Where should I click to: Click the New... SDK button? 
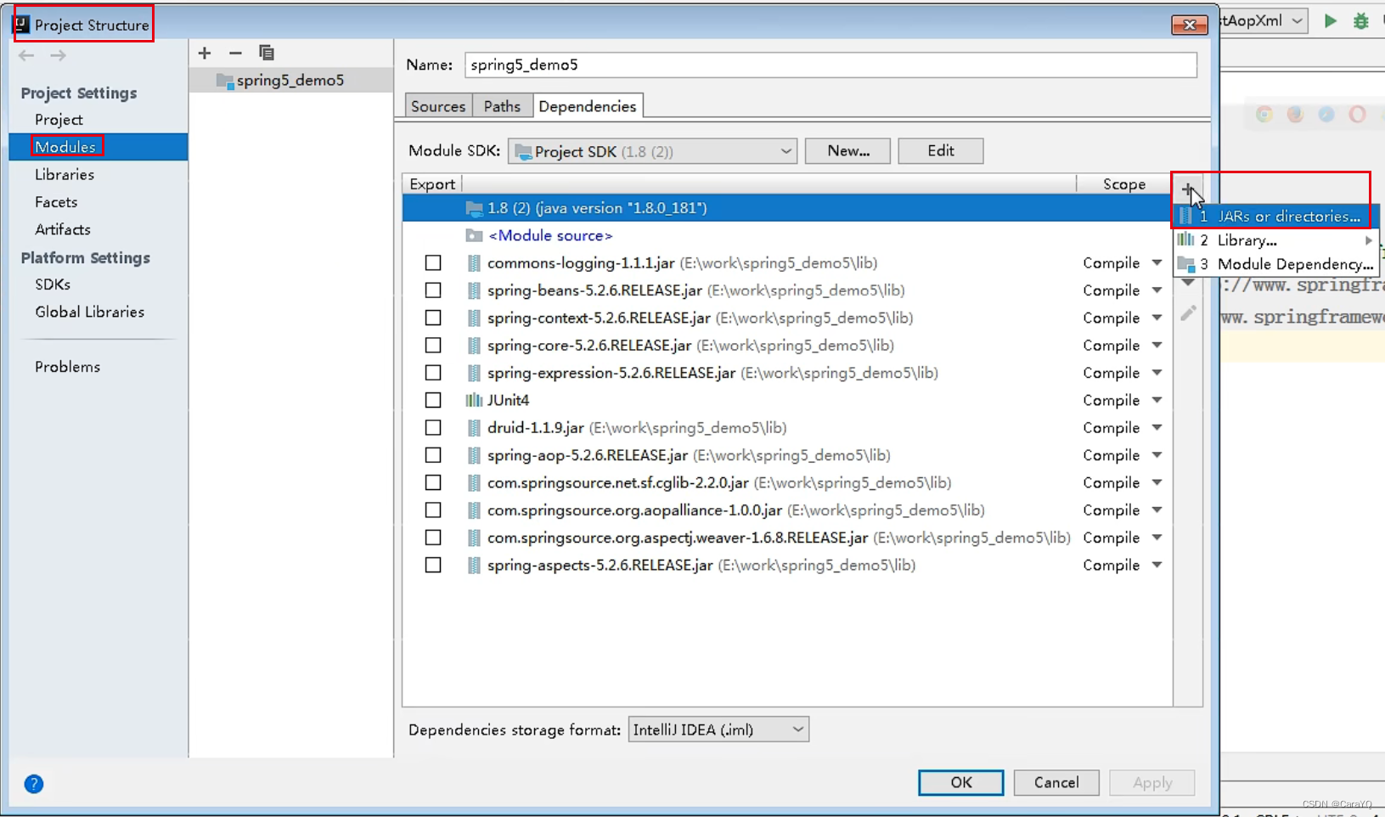point(848,151)
